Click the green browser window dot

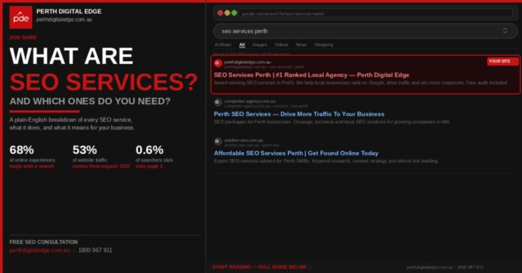coord(234,13)
